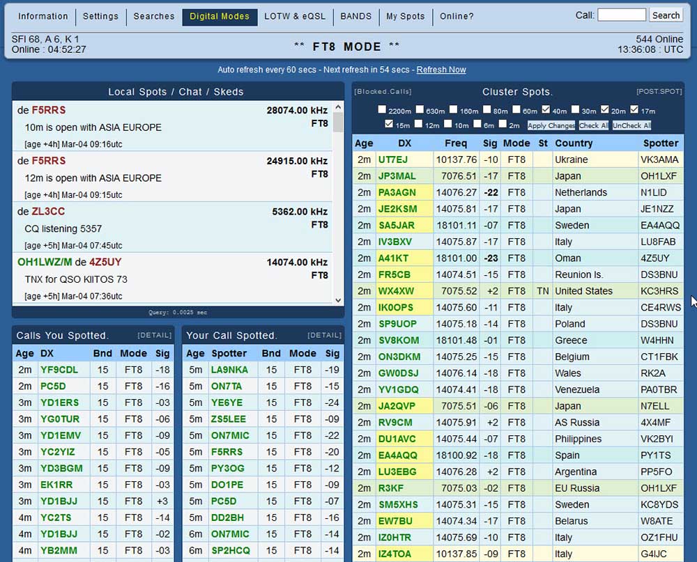Click the UnCheck All button
Screen dimensions: 697x562
631,126
